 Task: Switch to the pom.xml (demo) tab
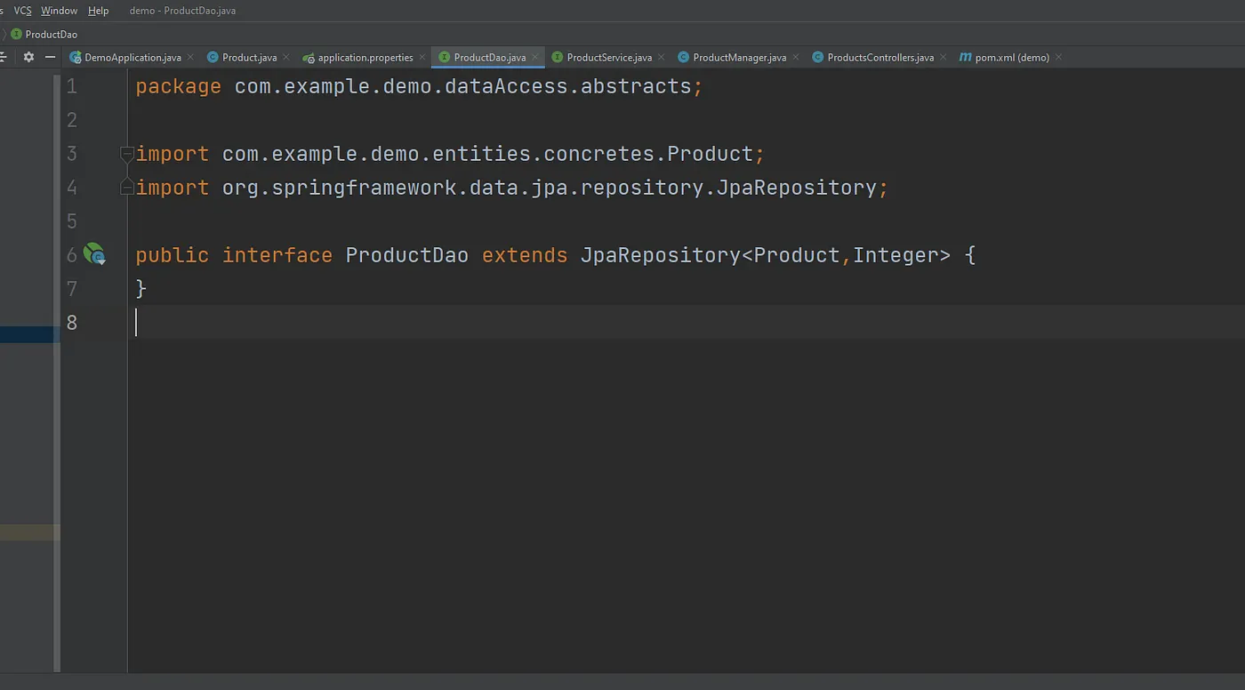click(1012, 58)
